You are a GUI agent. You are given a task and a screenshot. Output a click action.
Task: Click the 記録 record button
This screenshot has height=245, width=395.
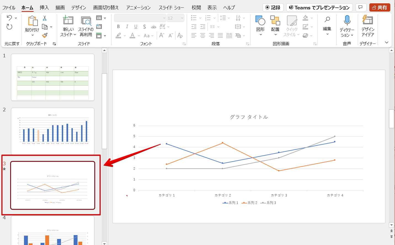(273, 7)
